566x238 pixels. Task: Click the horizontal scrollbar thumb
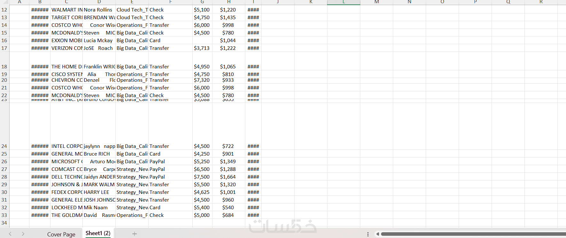(473, 234)
